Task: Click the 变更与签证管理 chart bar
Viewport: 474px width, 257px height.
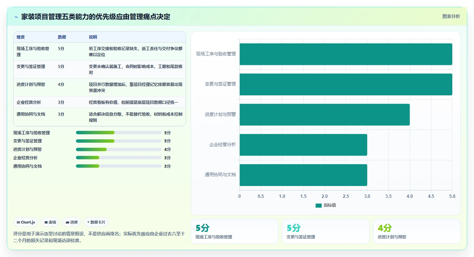Action: click(346, 84)
